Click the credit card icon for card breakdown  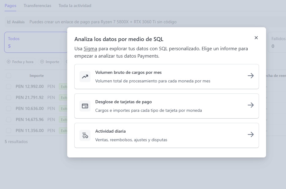(85, 106)
